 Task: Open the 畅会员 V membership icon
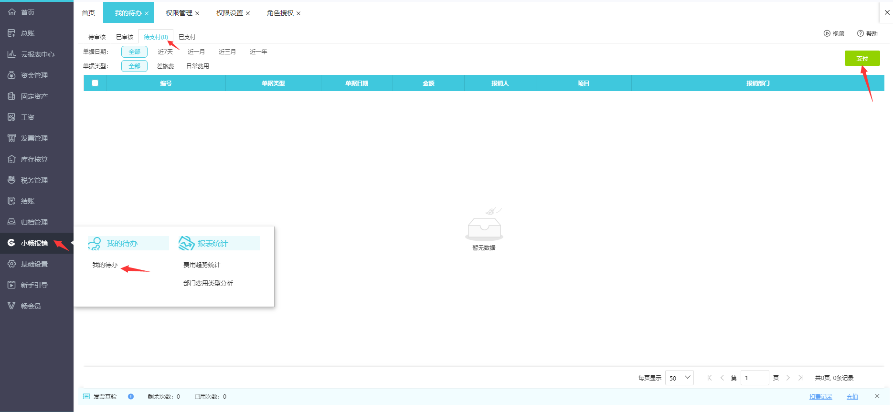point(12,306)
